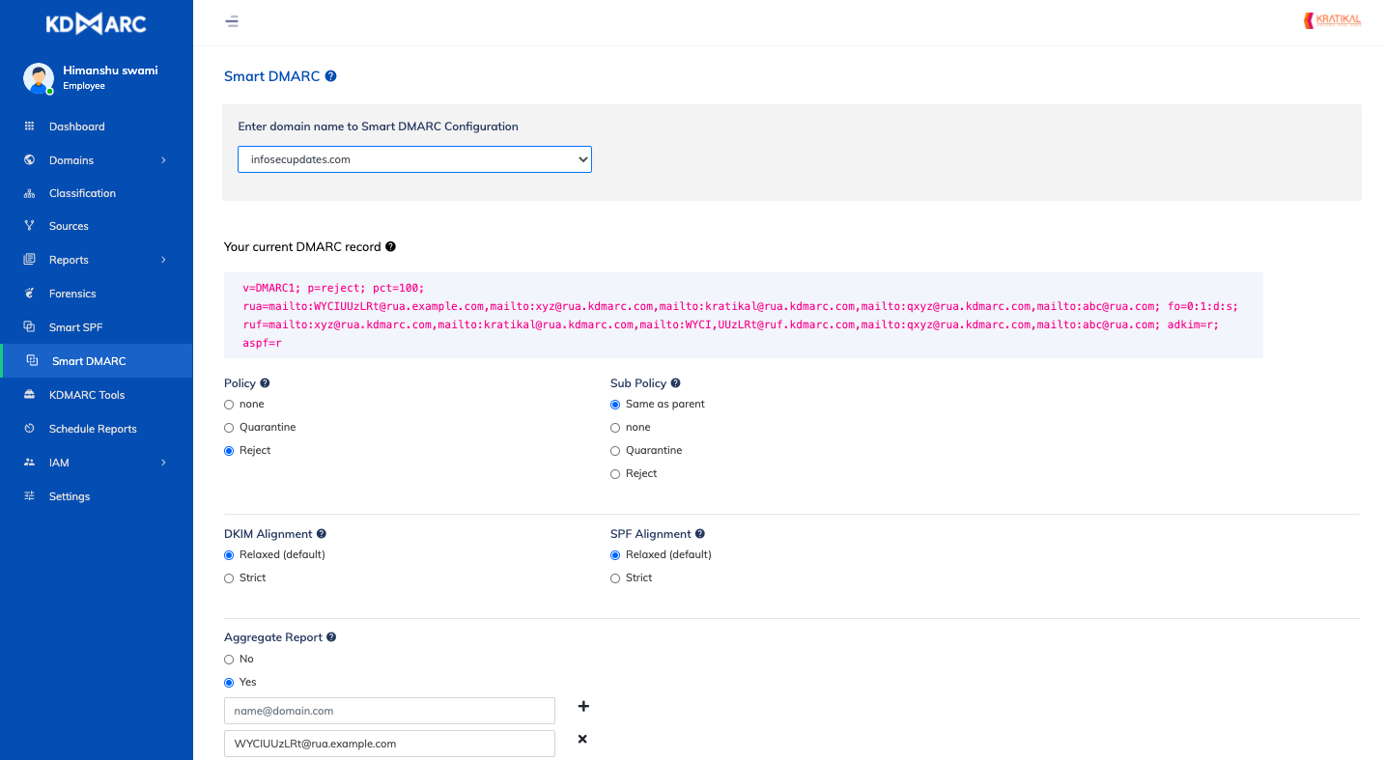Go to Forensics in the sidebar
Image resolution: width=1384 pixels, height=760 pixels.
pos(72,294)
